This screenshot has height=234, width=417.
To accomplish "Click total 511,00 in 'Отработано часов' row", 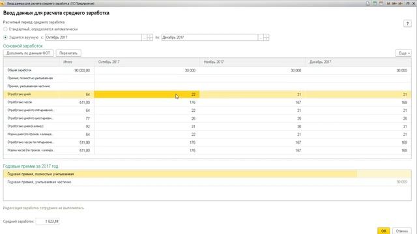I will point(85,103).
